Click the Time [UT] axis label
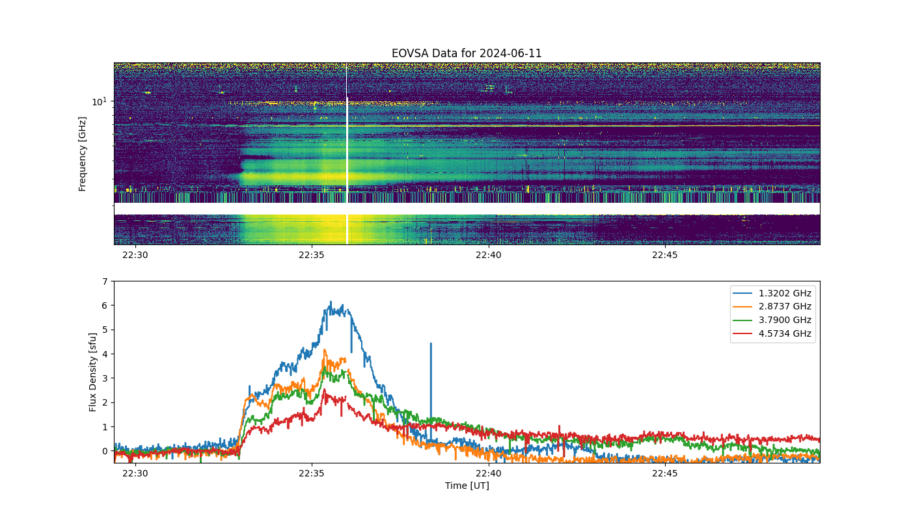The image size is (911, 520). click(467, 486)
